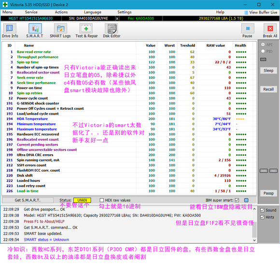Toggle IBM super smart checkbox

pos(237,200)
